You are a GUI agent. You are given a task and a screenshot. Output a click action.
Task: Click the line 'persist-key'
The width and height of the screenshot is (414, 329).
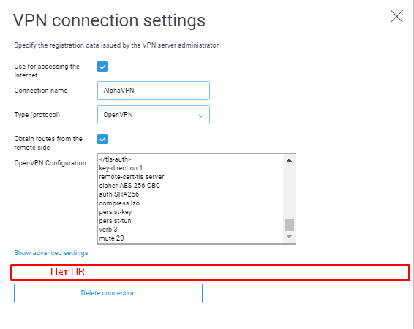[x=116, y=212]
